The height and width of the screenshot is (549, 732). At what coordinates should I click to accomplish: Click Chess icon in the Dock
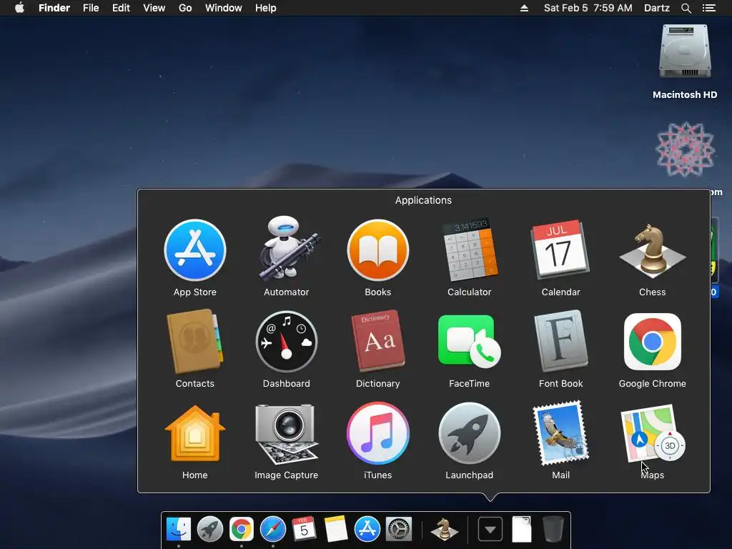click(x=444, y=530)
